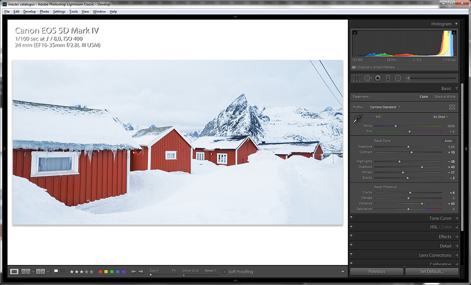Open the Settings menu

[x=59, y=12]
